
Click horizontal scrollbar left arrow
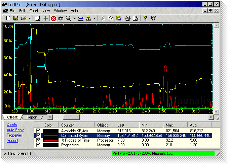click(50, 117)
